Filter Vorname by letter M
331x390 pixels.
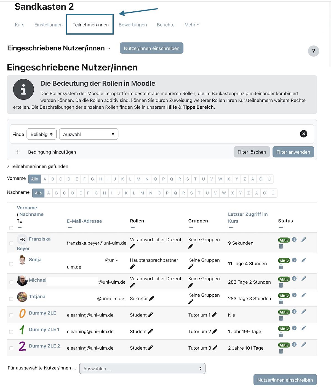(x=138, y=179)
